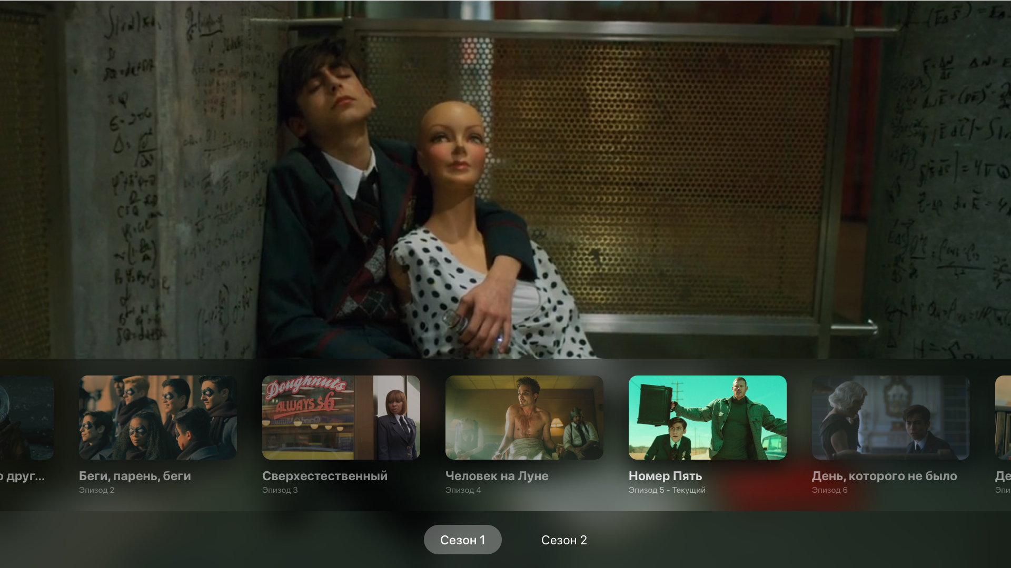Switch to the Сезон 2 tab
This screenshot has width=1011, height=568.
(x=563, y=540)
